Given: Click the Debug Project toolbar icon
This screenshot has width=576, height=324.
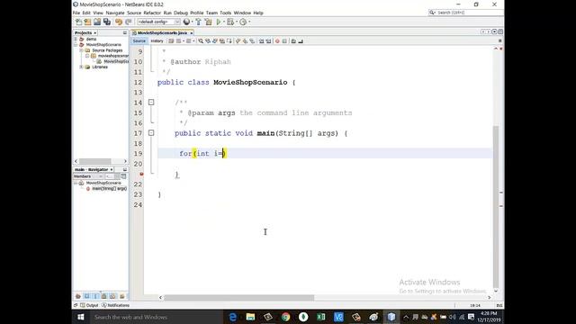Looking at the screenshot, I should pos(230,22).
